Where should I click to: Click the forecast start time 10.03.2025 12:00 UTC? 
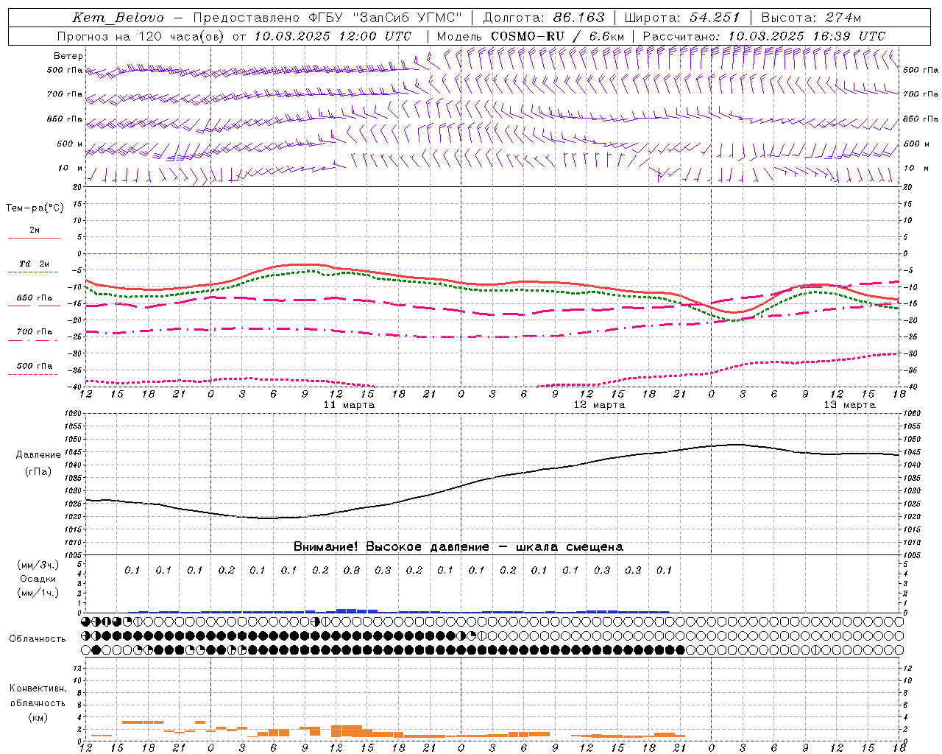tap(333, 36)
